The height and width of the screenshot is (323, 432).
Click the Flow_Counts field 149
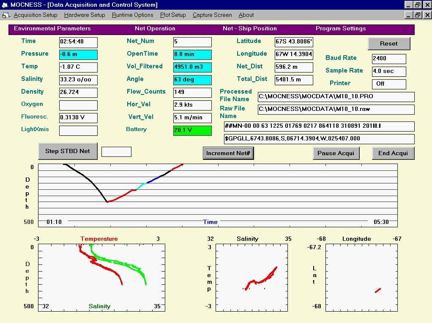(x=193, y=93)
